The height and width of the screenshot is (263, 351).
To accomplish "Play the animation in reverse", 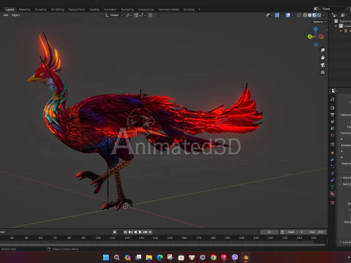I will click(135, 232).
